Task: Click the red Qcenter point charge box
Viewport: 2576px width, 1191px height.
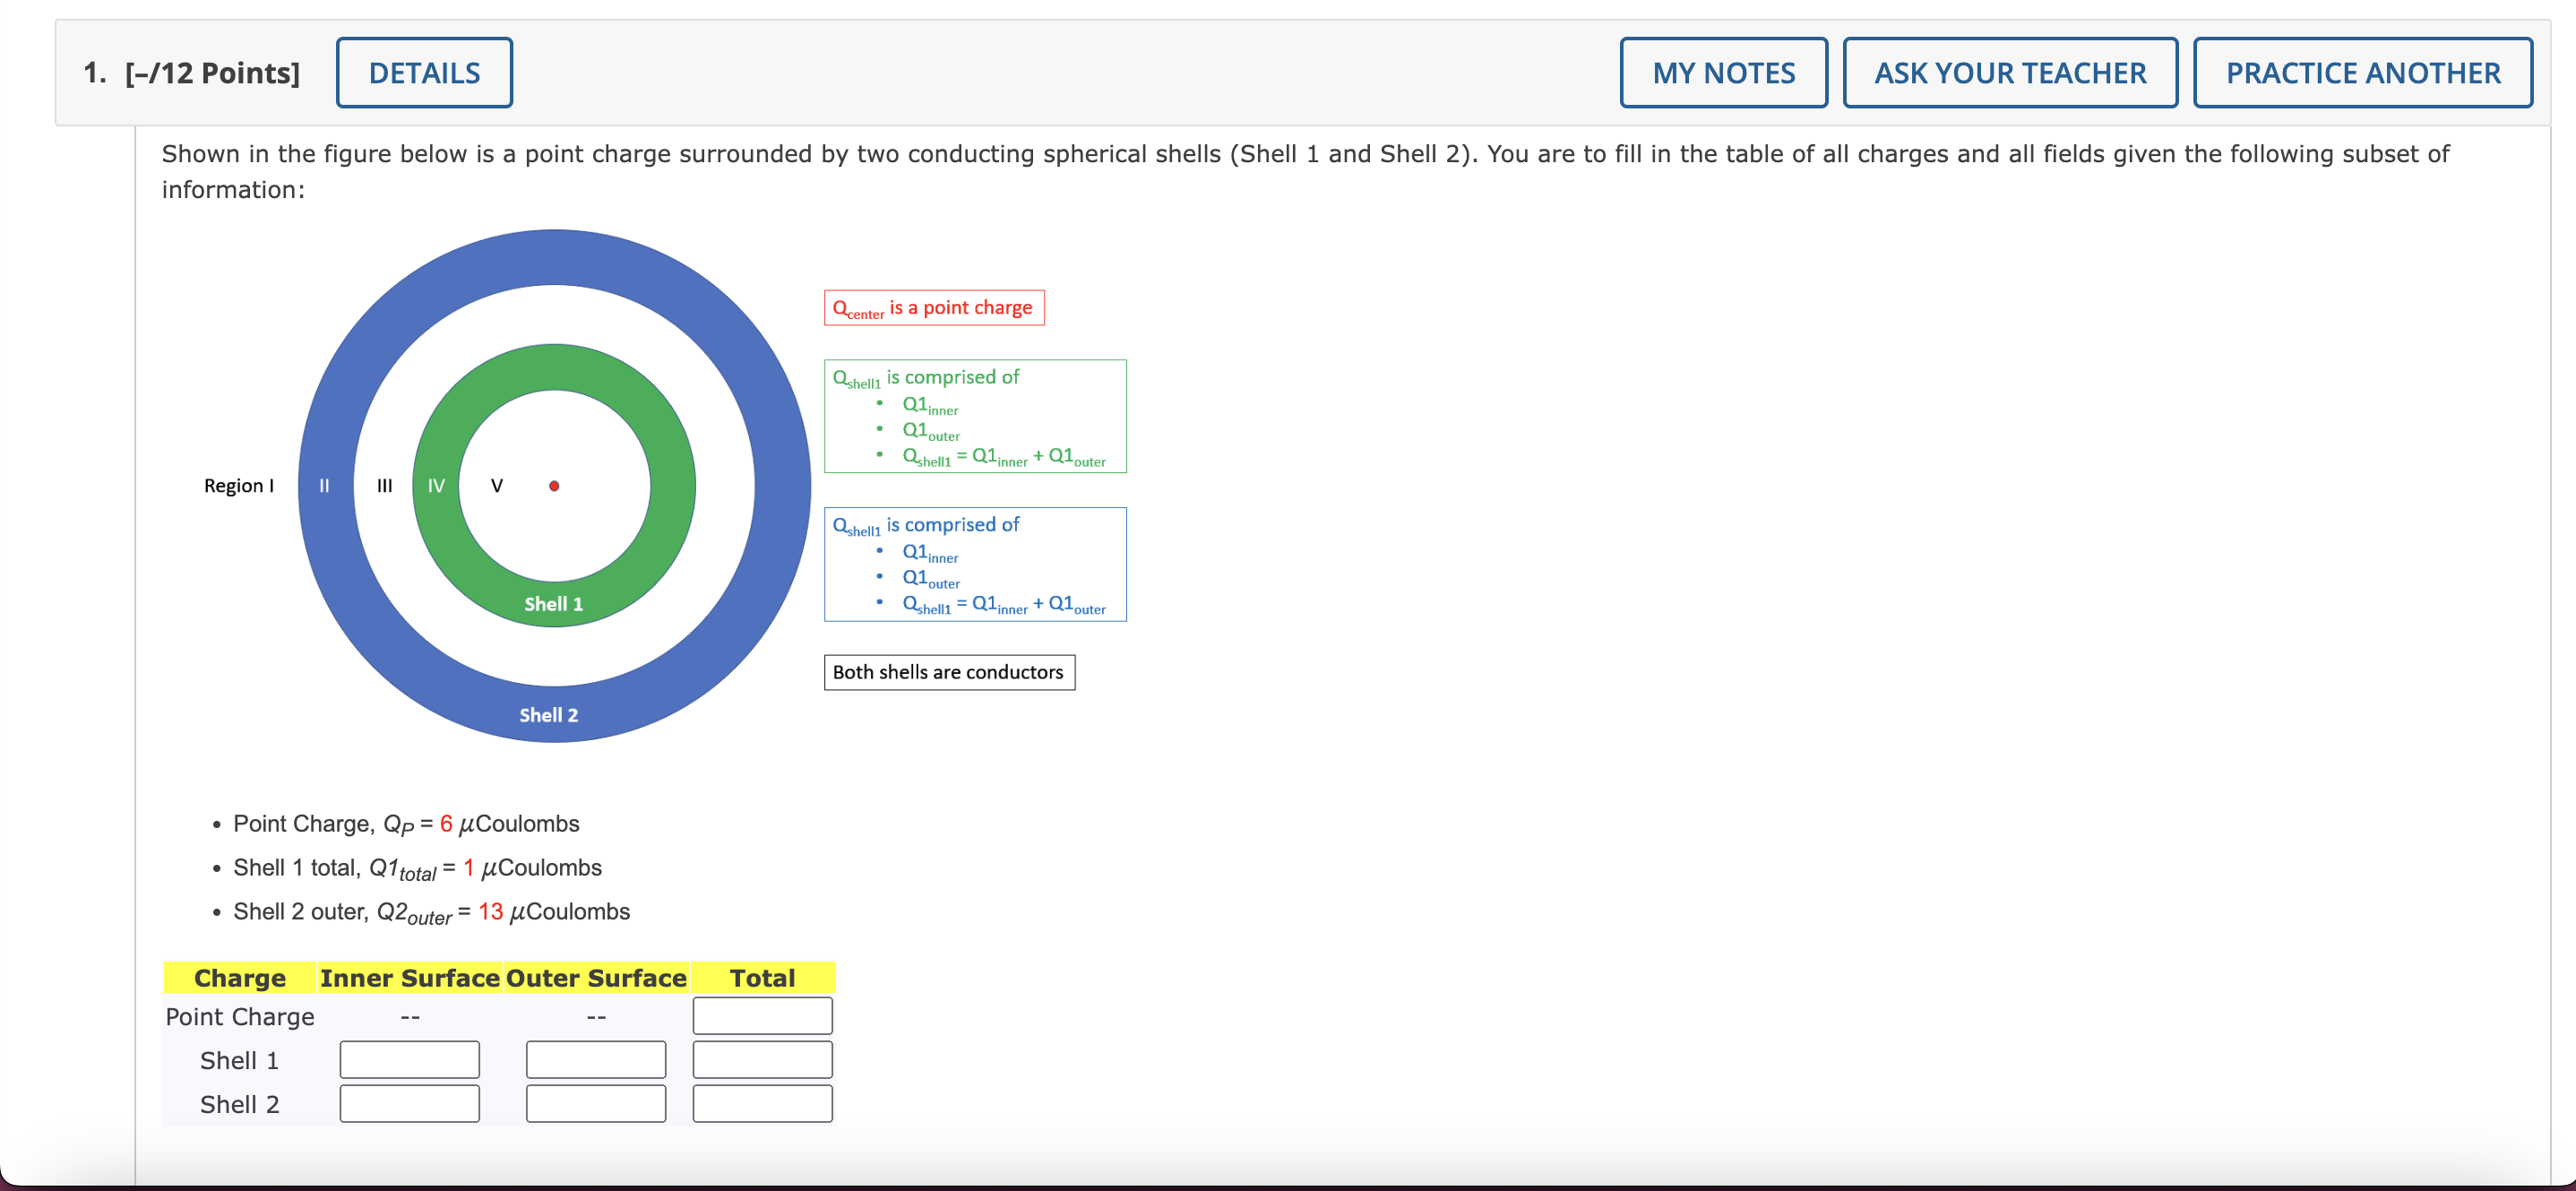Action: [933, 308]
